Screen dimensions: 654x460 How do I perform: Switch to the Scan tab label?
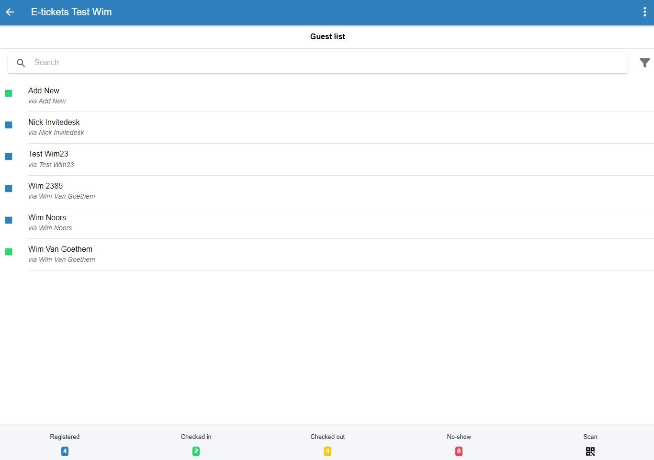pos(590,437)
